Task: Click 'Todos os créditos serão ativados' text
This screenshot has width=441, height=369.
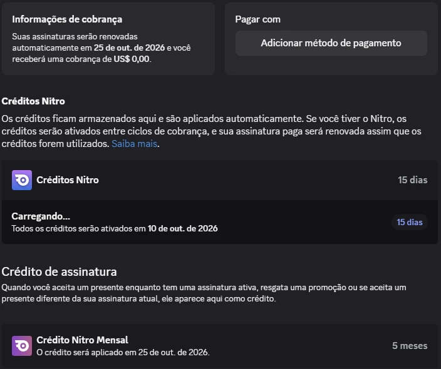Action: click(x=72, y=228)
